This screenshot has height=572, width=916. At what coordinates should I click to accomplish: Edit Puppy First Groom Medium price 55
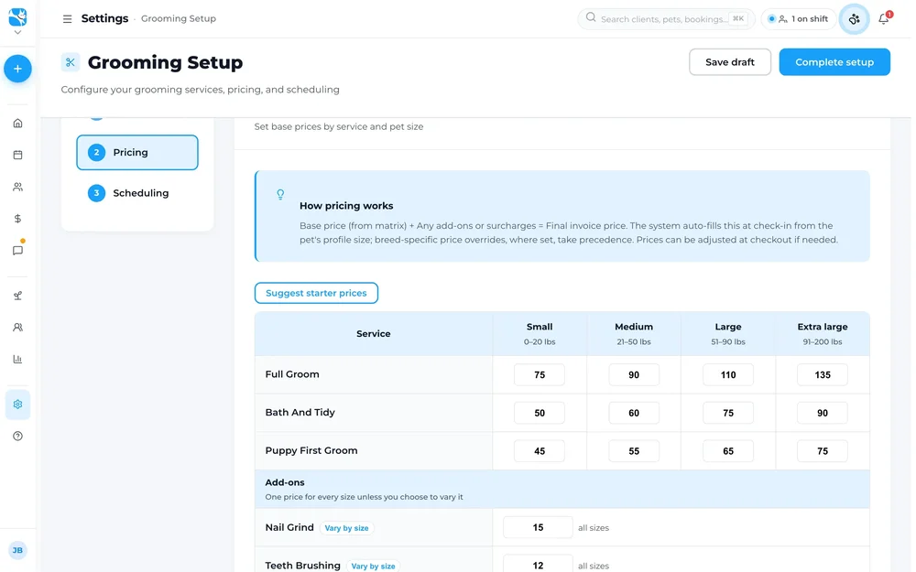click(634, 451)
